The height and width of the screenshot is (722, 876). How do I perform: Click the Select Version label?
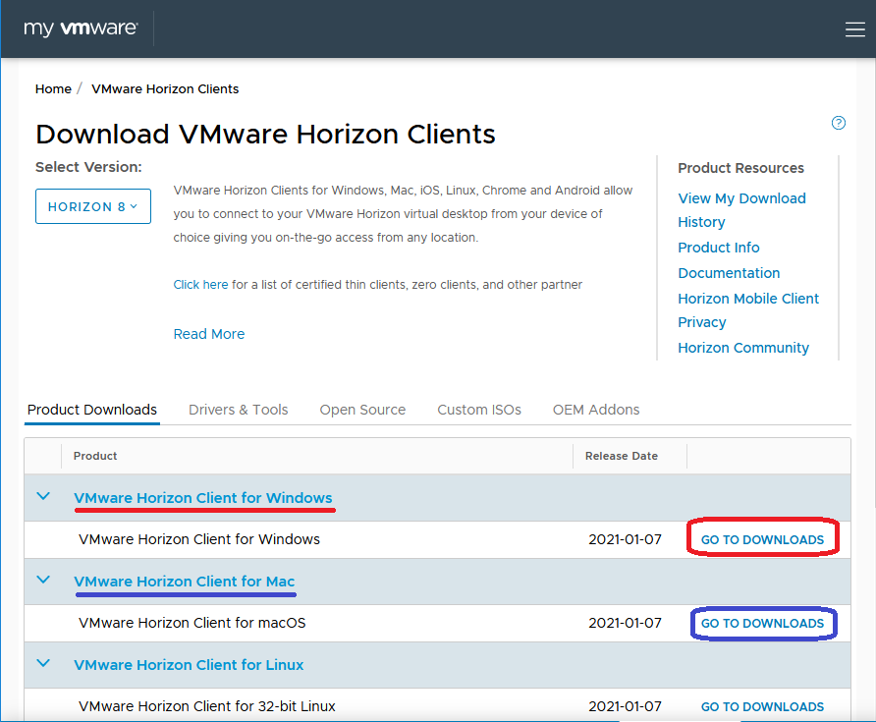[88, 167]
